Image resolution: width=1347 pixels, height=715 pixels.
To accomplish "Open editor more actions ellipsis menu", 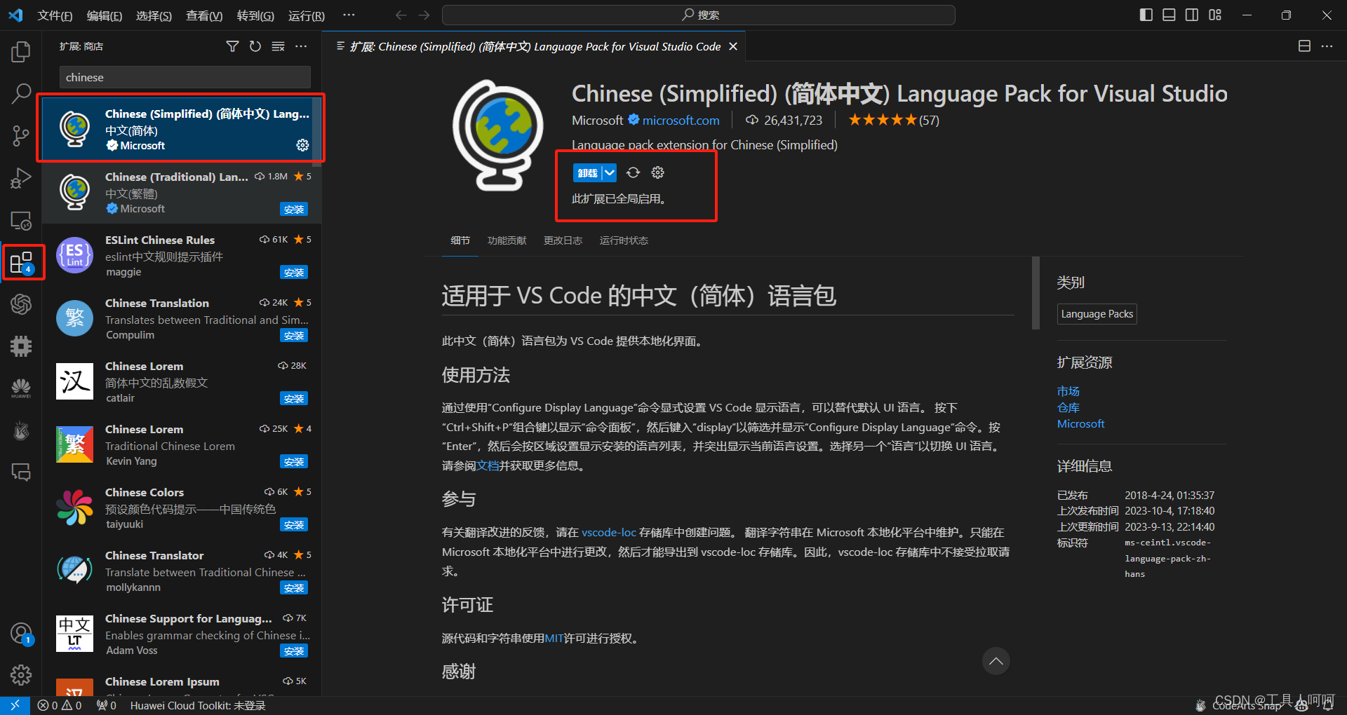I will pos(1327,46).
